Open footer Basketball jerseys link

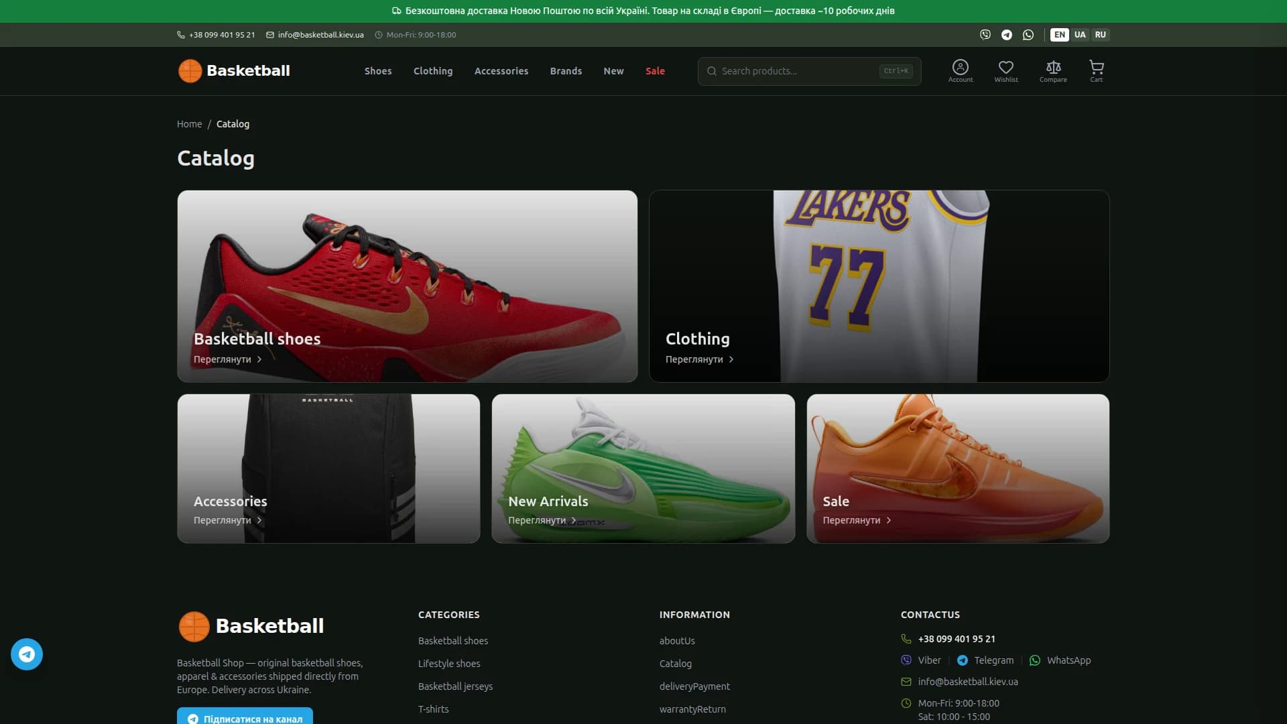(x=455, y=686)
